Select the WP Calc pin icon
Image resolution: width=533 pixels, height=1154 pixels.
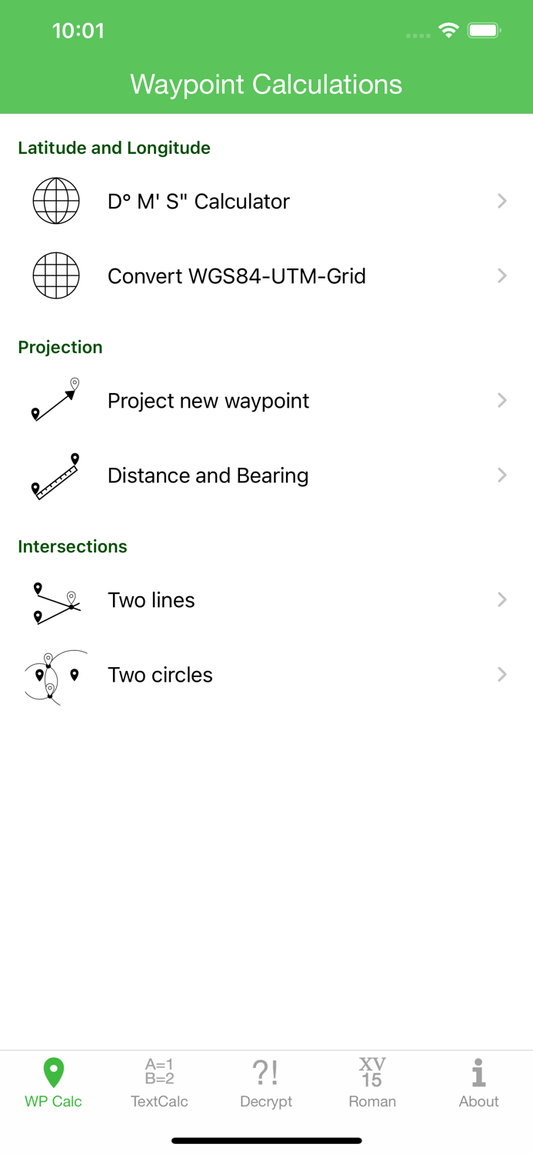[x=53, y=1070]
